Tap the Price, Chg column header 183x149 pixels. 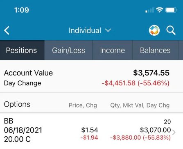coord(83,105)
